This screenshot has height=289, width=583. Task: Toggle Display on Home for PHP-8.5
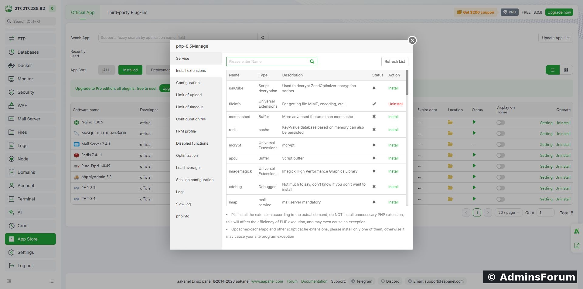click(500, 188)
